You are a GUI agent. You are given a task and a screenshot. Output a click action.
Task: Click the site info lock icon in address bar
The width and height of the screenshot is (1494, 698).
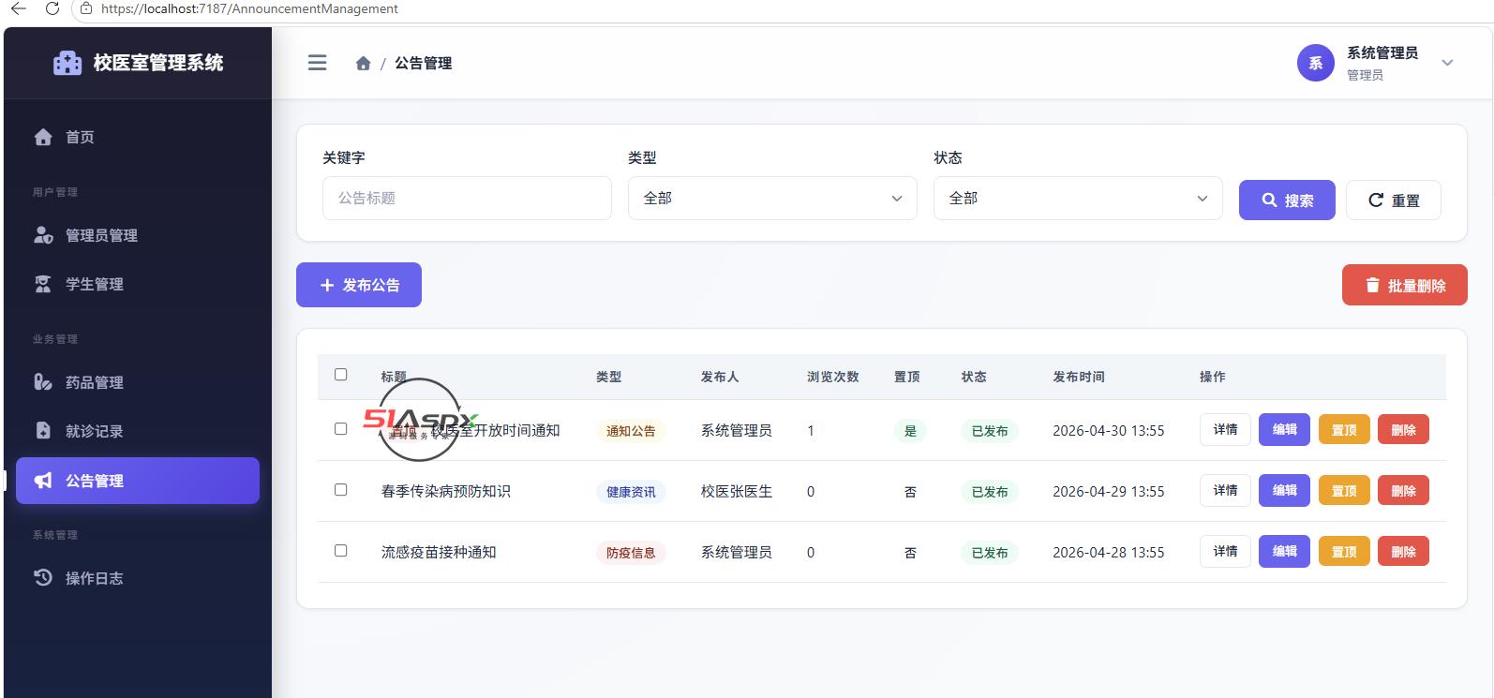pos(86,8)
